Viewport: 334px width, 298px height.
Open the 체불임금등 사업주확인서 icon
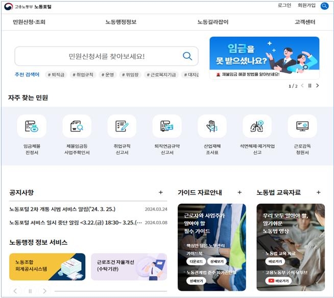click(77, 126)
